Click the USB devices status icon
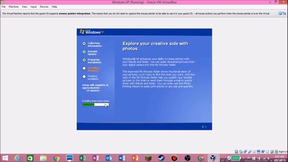Viewport: 288px width, 162px height. (250, 152)
